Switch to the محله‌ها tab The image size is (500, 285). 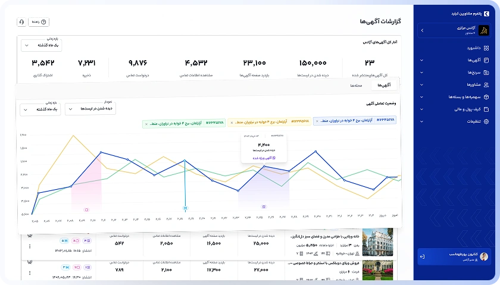[x=356, y=86]
